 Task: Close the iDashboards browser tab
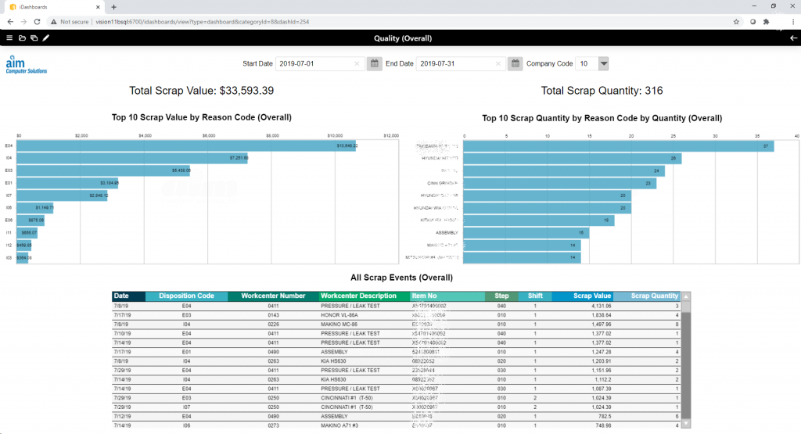point(98,7)
